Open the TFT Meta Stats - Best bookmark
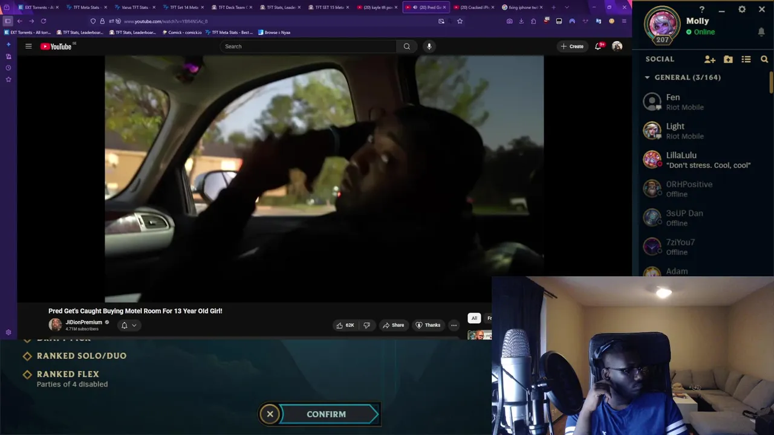774x435 pixels. point(229,33)
